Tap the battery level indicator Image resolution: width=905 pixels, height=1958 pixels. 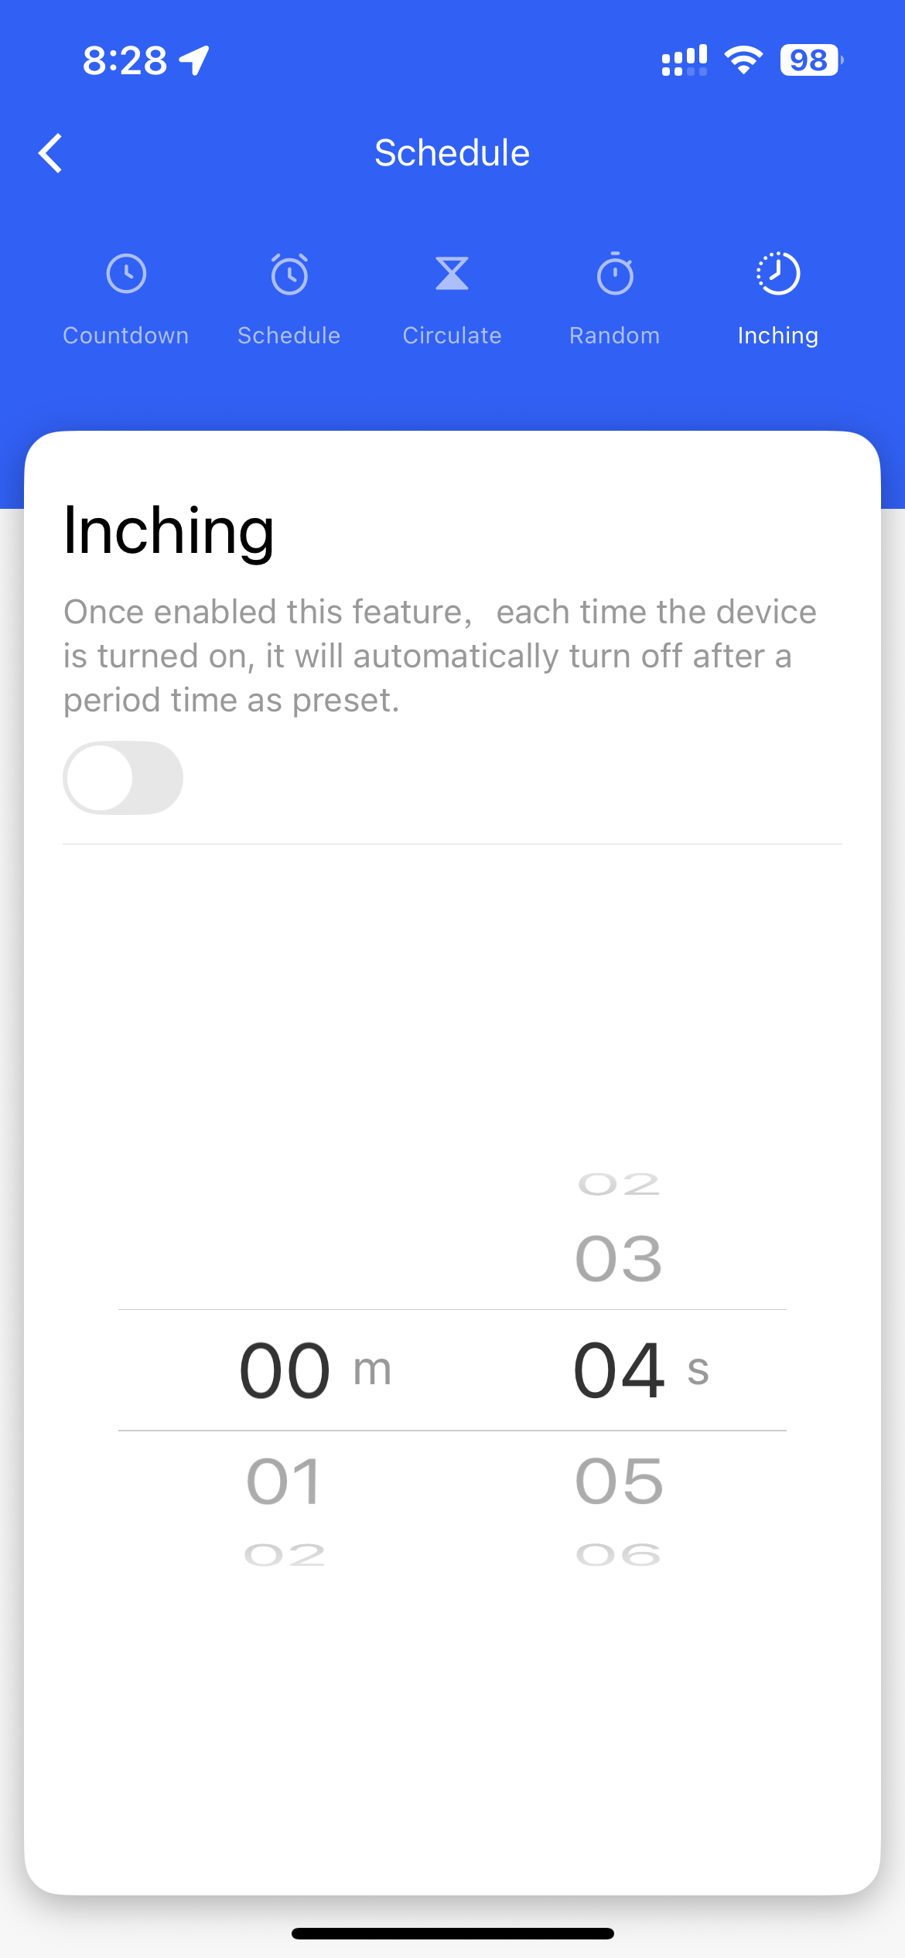tap(810, 60)
